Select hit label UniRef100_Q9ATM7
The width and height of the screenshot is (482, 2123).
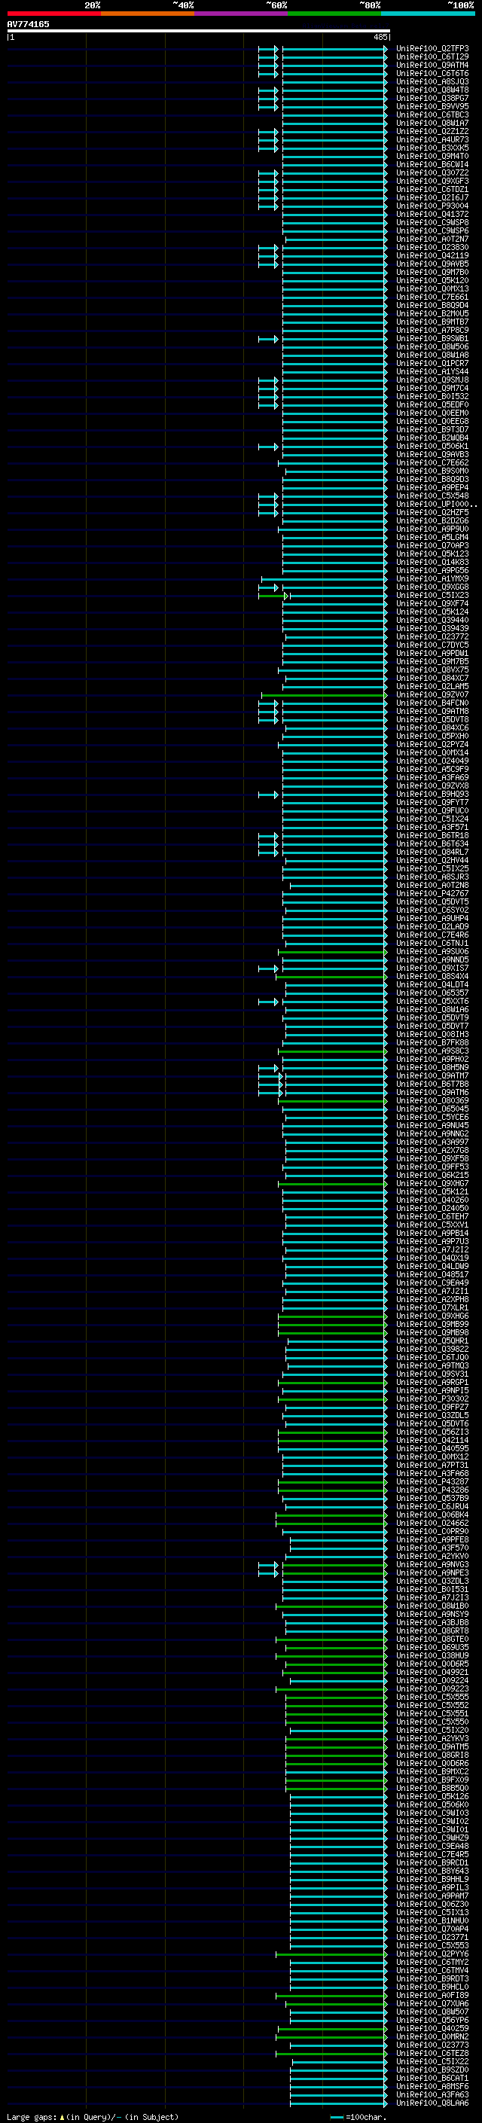click(432, 1075)
